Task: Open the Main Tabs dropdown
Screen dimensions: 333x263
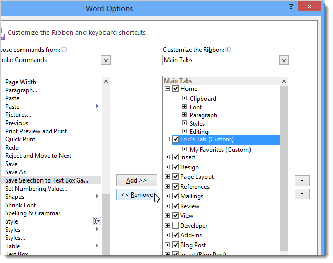Action: point(284,60)
